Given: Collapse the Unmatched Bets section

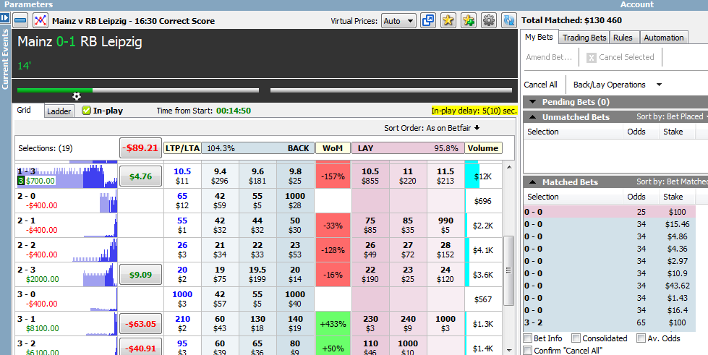Looking at the screenshot, I should [533, 117].
